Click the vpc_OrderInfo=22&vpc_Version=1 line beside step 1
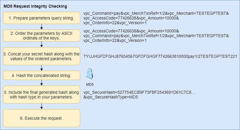Viewport: 240px width, 130px height. coord(115,23)
